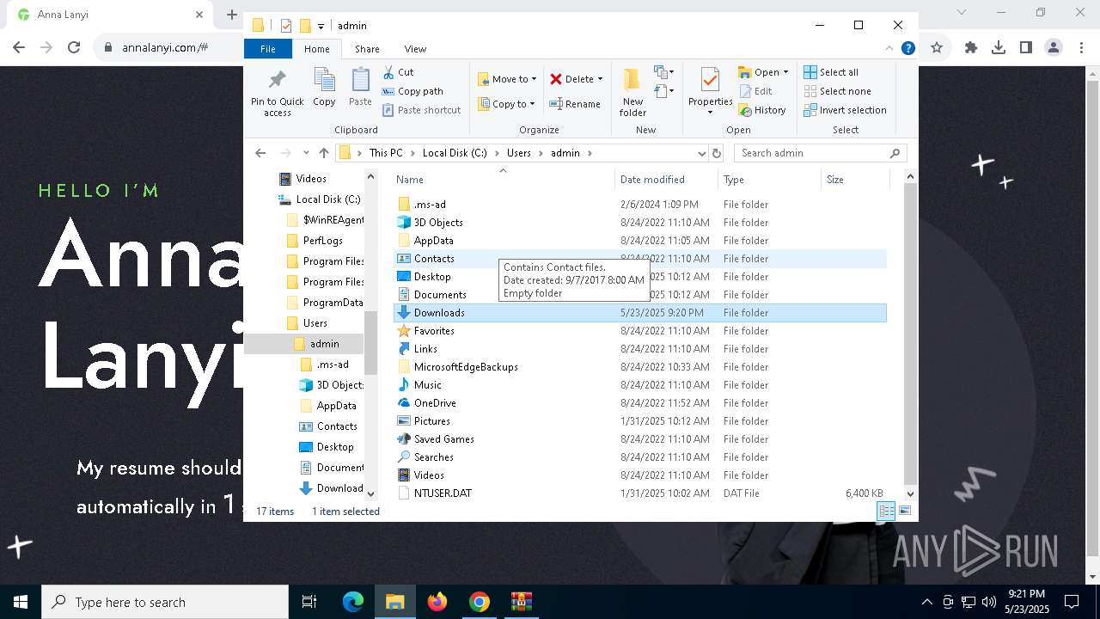
Task: Open Windows Start button
Action: (21, 602)
